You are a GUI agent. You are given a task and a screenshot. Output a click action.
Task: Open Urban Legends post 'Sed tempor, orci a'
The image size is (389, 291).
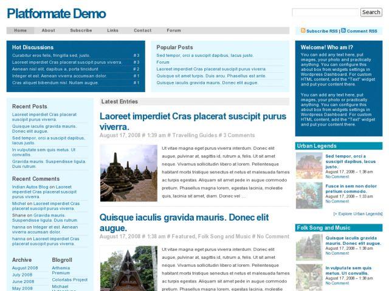click(351, 162)
